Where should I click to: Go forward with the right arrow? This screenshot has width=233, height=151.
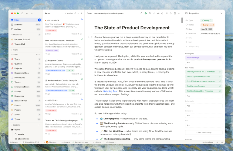32,13
